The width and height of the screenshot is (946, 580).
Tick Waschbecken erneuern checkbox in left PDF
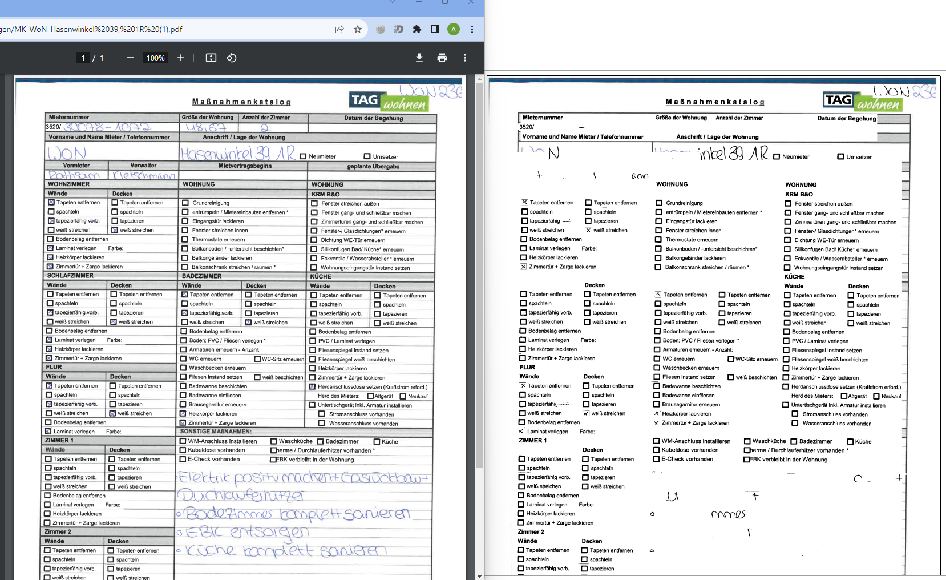click(184, 368)
